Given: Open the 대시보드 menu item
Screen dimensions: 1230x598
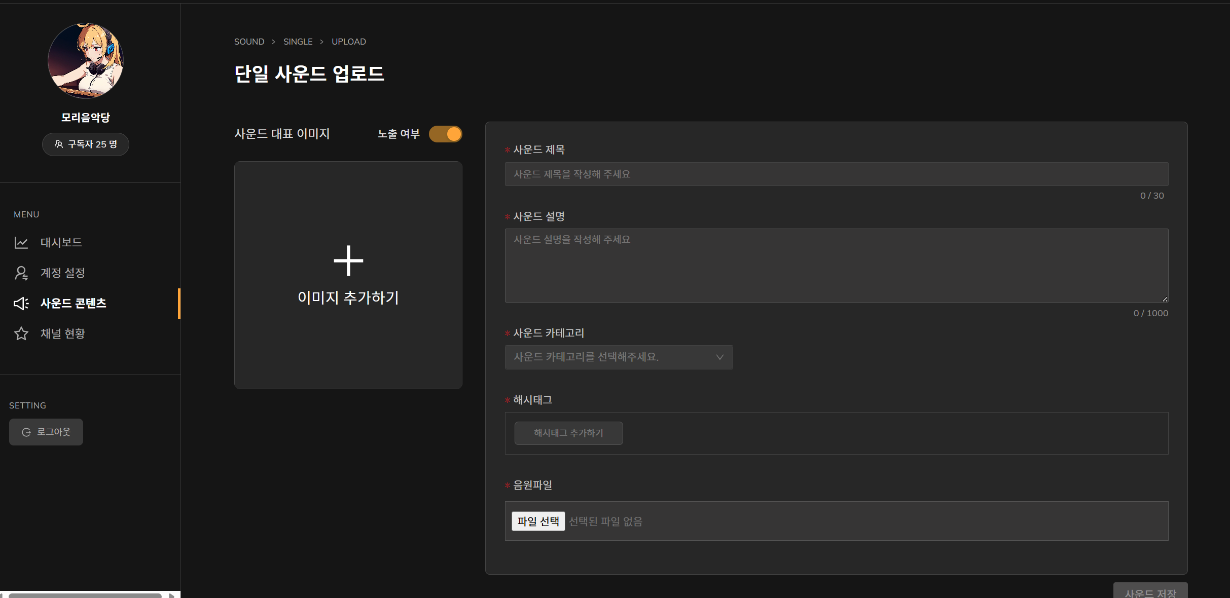Looking at the screenshot, I should click(x=61, y=243).
